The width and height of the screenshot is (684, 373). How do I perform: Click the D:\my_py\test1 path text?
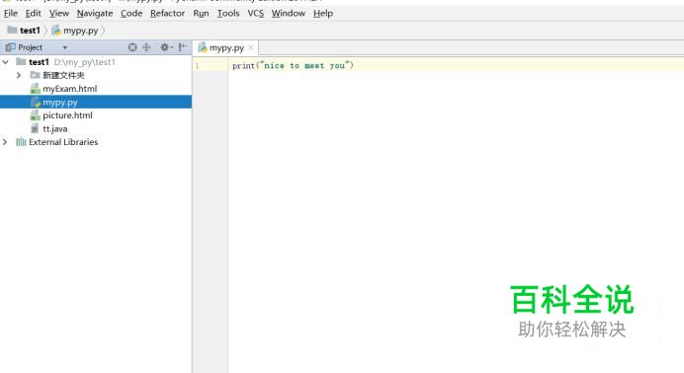[x=85, y=62]
